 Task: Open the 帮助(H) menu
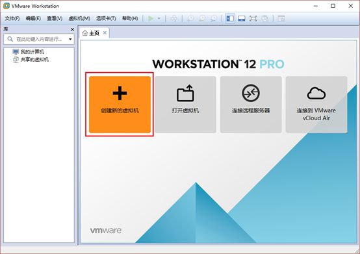tap(130, 18)
